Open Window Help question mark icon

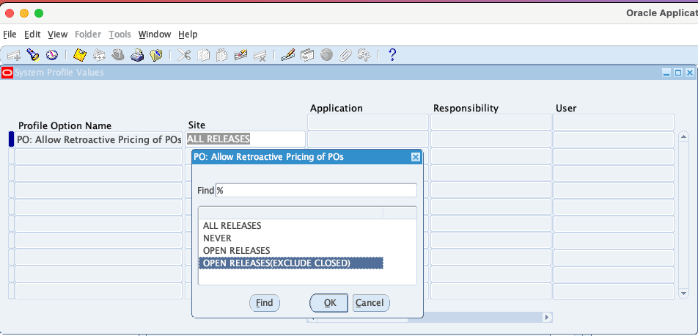392,55
